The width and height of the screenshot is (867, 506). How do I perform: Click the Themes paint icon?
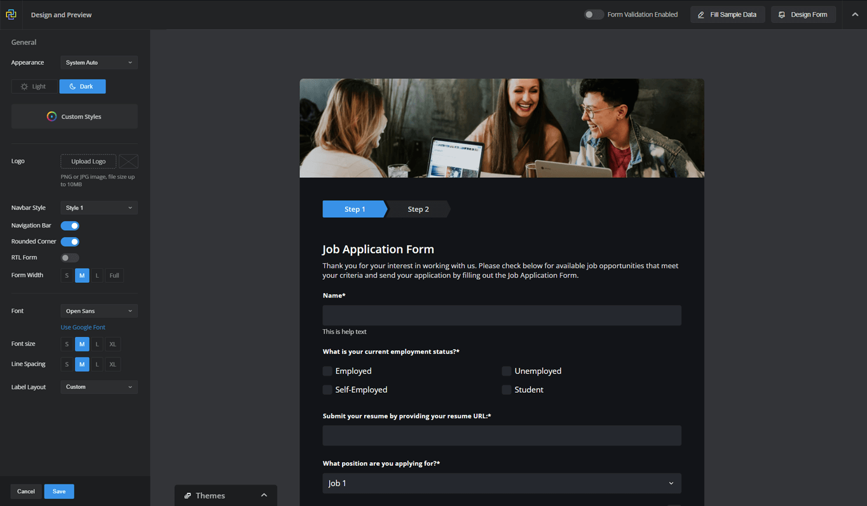coord(187,495)
